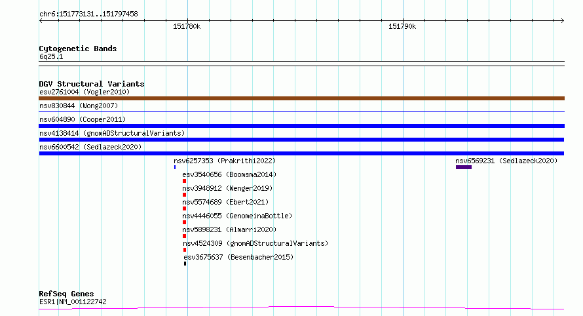Screen dimensions: 583x316
Task: Click the chr6:151773131..151797458 coordinates label
Action: coord(88,14)
